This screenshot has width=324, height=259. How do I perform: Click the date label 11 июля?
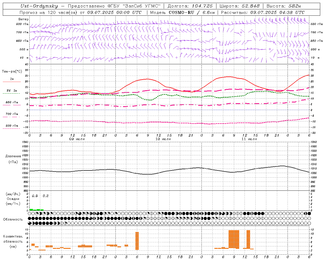(249, 139)
